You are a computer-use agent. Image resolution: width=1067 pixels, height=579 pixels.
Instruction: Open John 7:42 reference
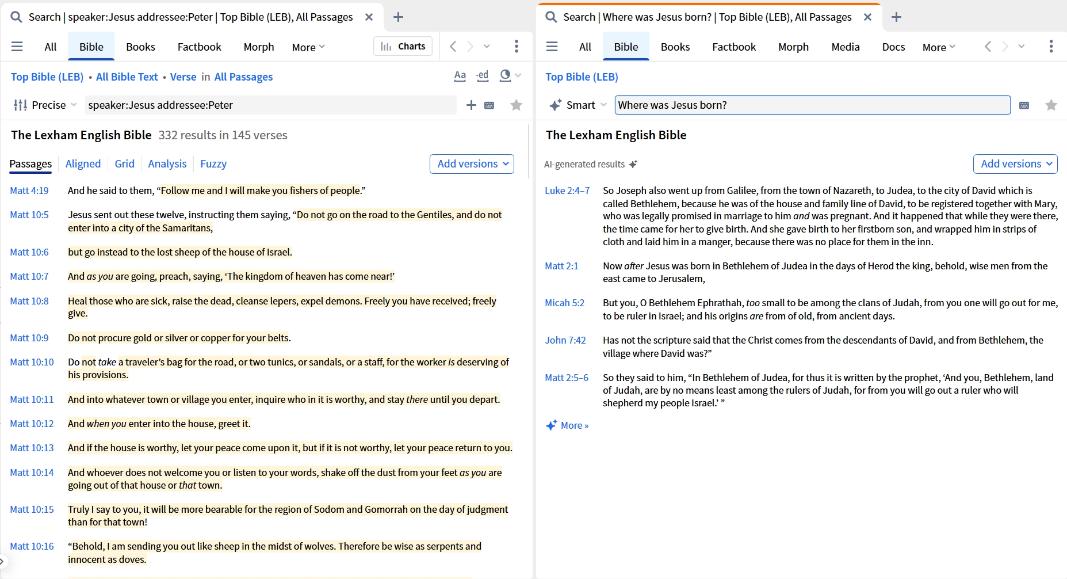click(x=566, y=340)
